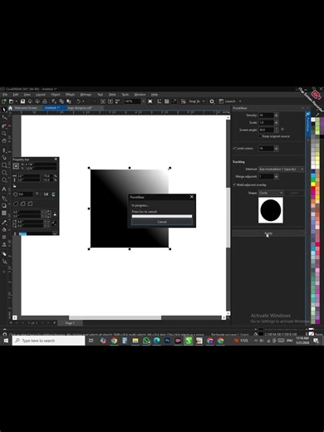Open the Shape Circle dropdown
This screenshot has width=324, height=432.
click(x=271, y=193)
